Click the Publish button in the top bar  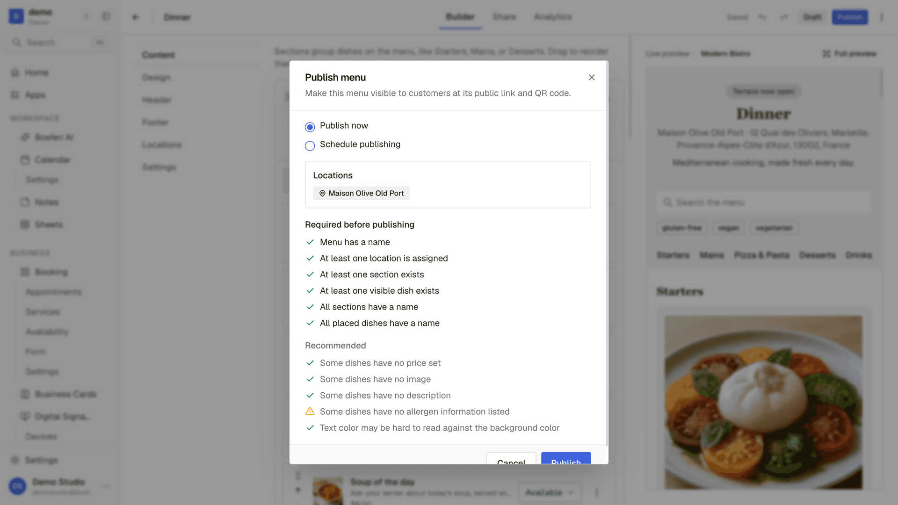pos(849,17)
